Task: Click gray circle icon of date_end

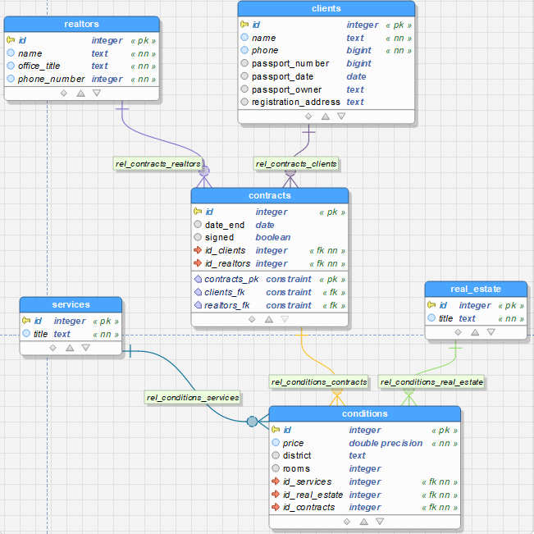Action: click(198, 224)
